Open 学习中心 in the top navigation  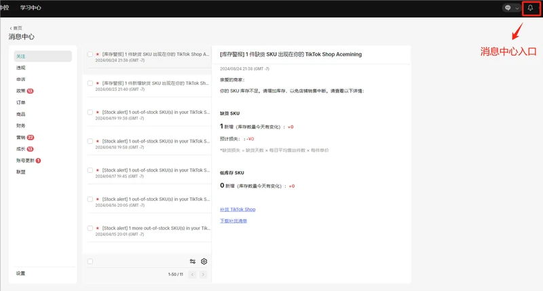pyautogui.click(x=31, y=7)
